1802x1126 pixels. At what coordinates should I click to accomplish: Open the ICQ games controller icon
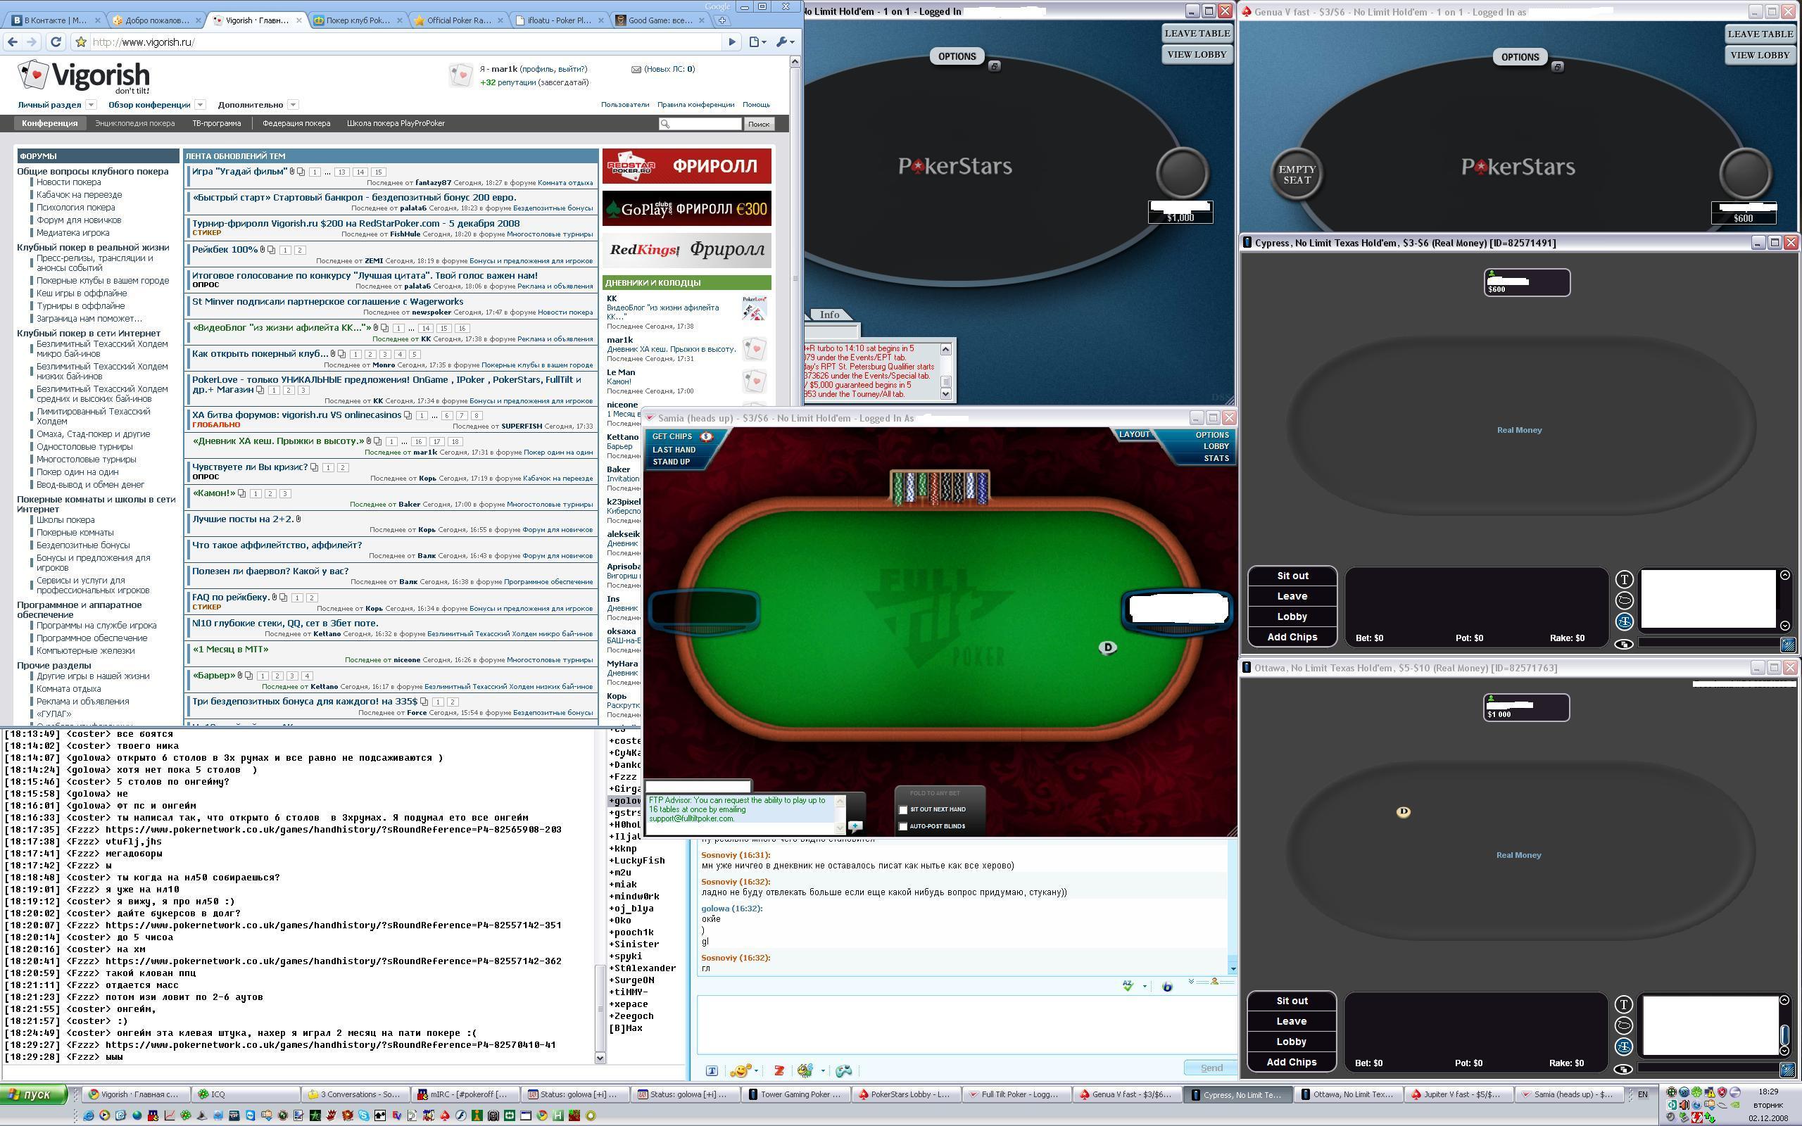[844, 1070]
